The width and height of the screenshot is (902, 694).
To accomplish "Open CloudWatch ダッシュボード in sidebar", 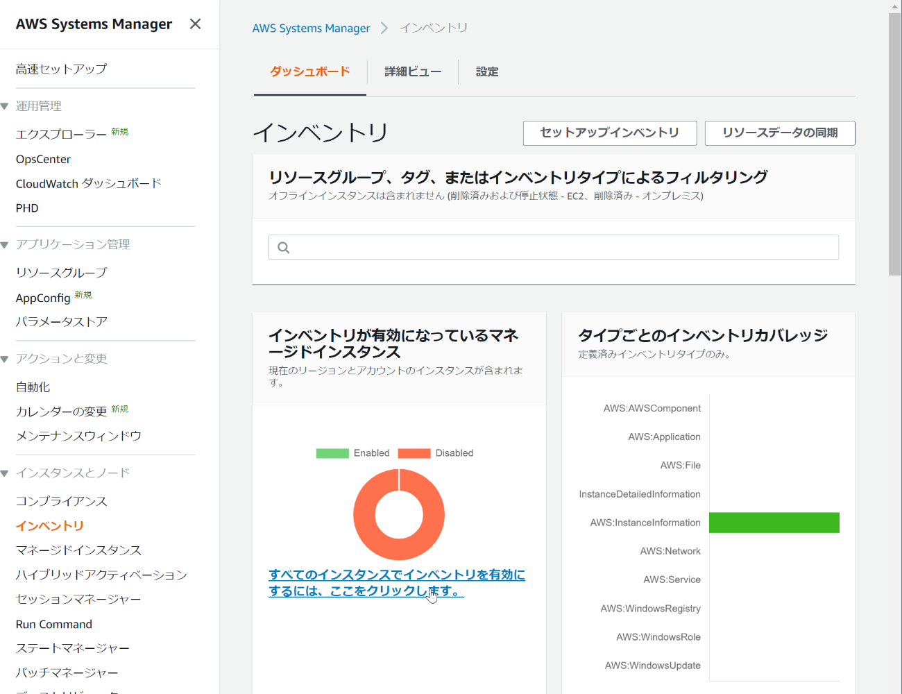I will 88,183.
